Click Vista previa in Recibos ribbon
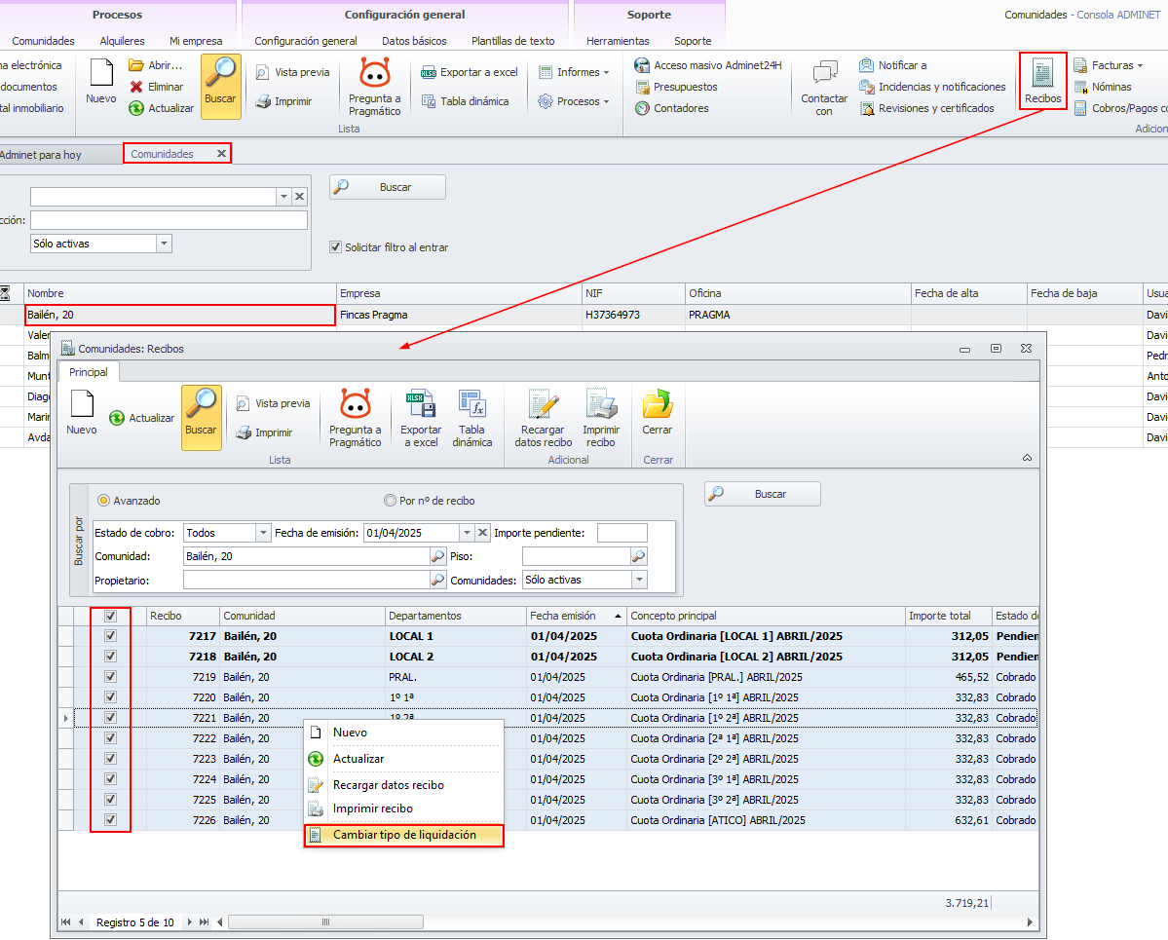1168x940 pixels. (x=274, y=403)
